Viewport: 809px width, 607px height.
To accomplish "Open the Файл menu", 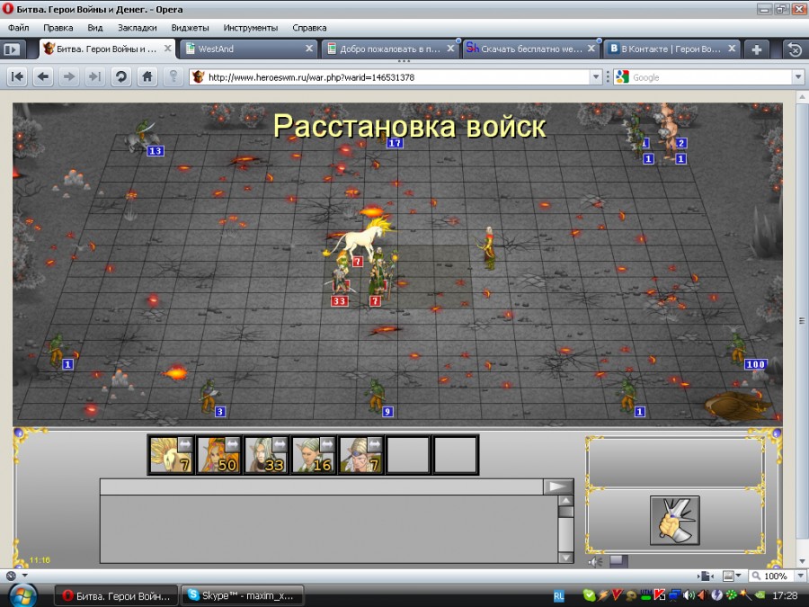I will (19, 28).
